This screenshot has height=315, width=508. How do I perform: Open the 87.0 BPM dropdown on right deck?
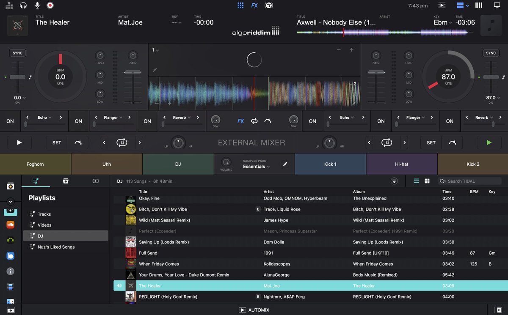pos(493,98)
